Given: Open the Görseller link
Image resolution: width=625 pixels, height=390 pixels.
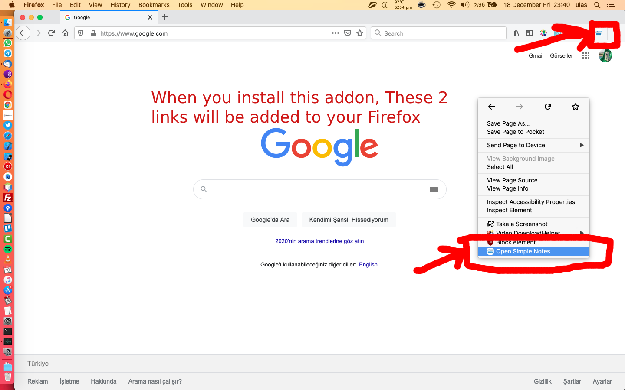Looking at the screenshot, I should [561, 55].
